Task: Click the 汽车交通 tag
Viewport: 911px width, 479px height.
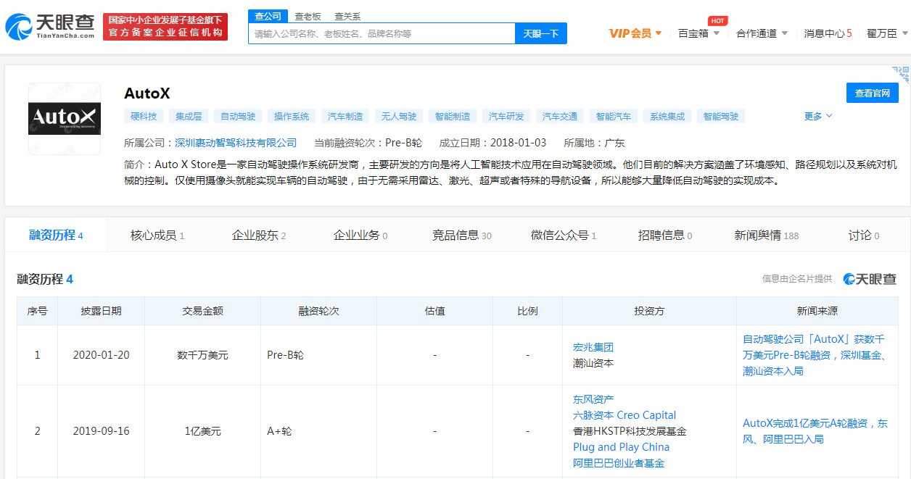Action: click(x=560, y=116)
